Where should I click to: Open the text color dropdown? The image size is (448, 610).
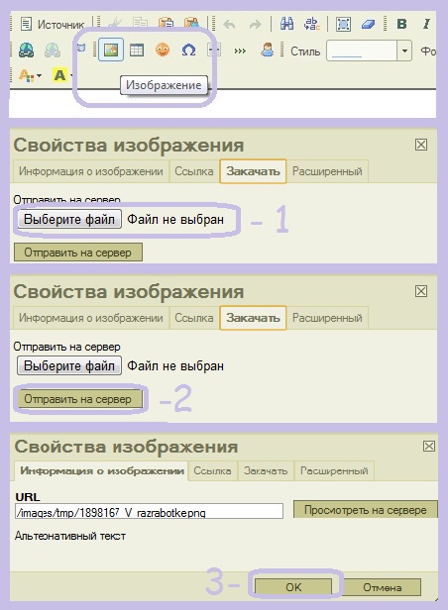coord(30,75)
